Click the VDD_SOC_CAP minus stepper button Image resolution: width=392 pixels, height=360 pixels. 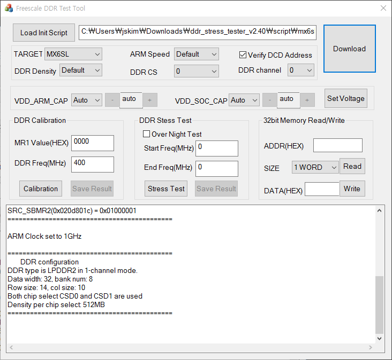(270, 100)
